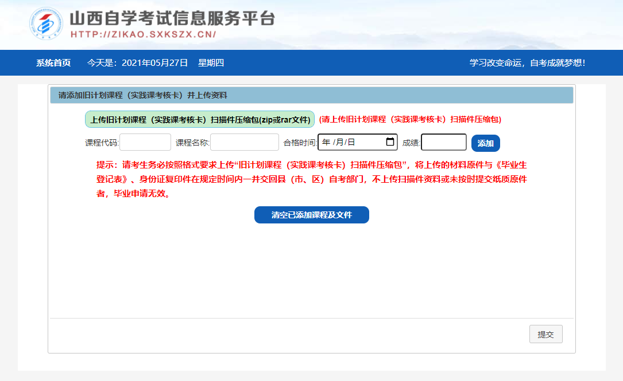The image size is (623, 381).
Task: Click into the 课程名称 text box
Action: (244, 142)
